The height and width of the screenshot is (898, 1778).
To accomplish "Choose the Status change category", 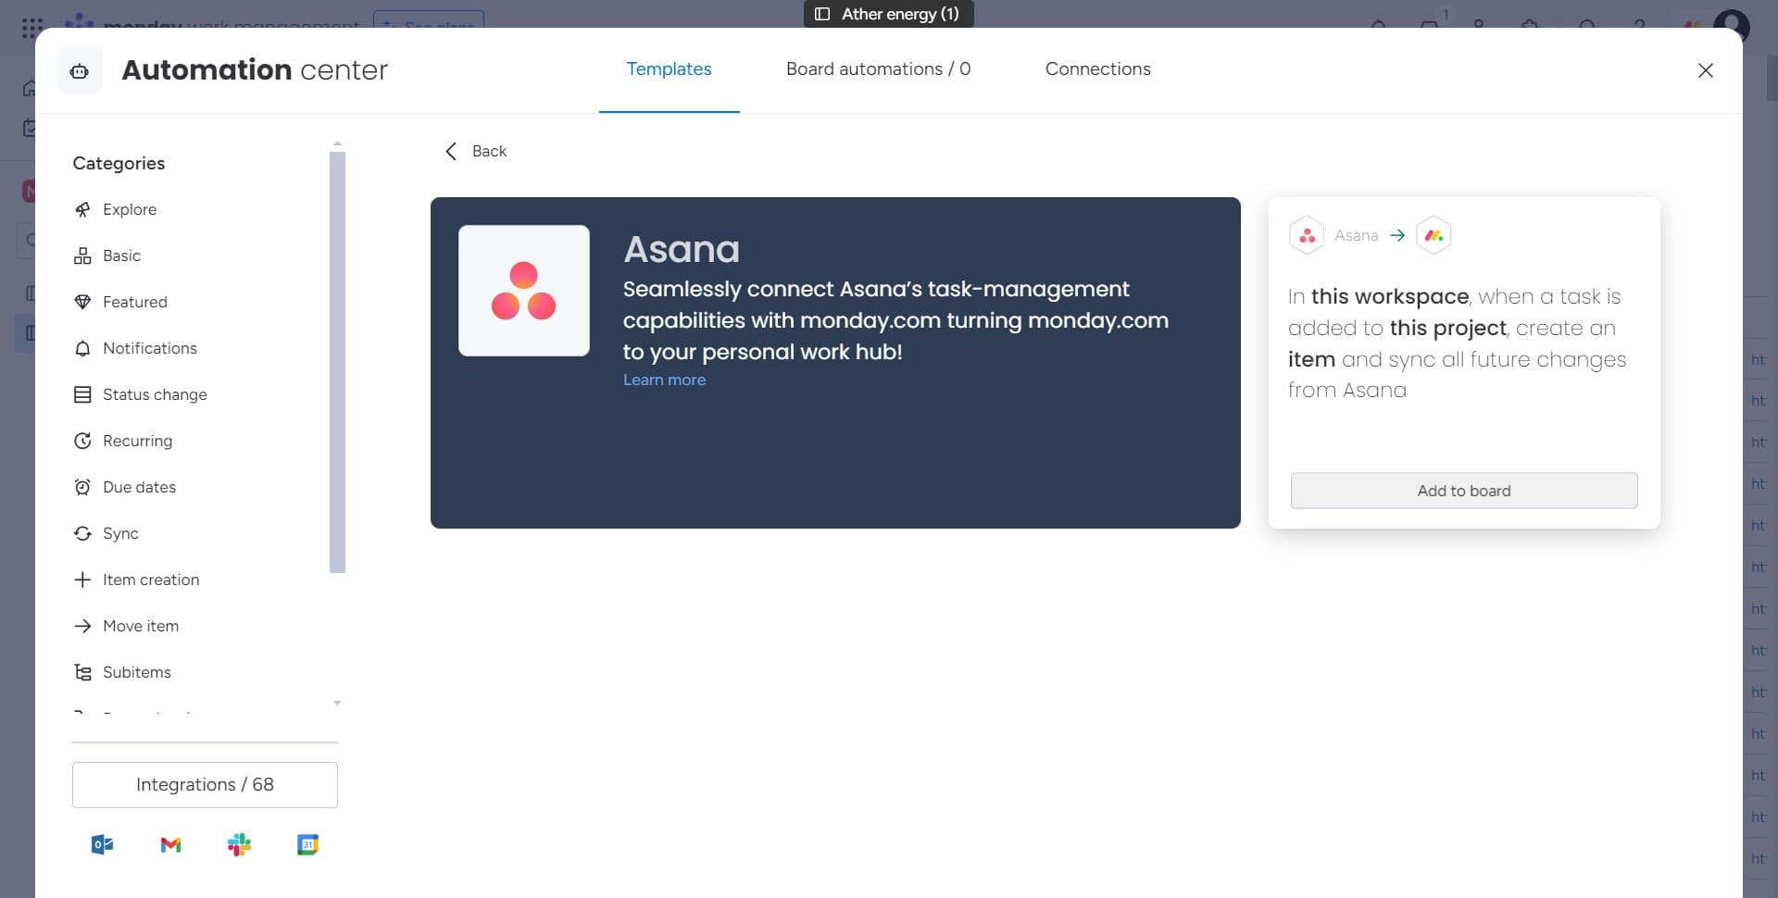I will coord(155,394).
